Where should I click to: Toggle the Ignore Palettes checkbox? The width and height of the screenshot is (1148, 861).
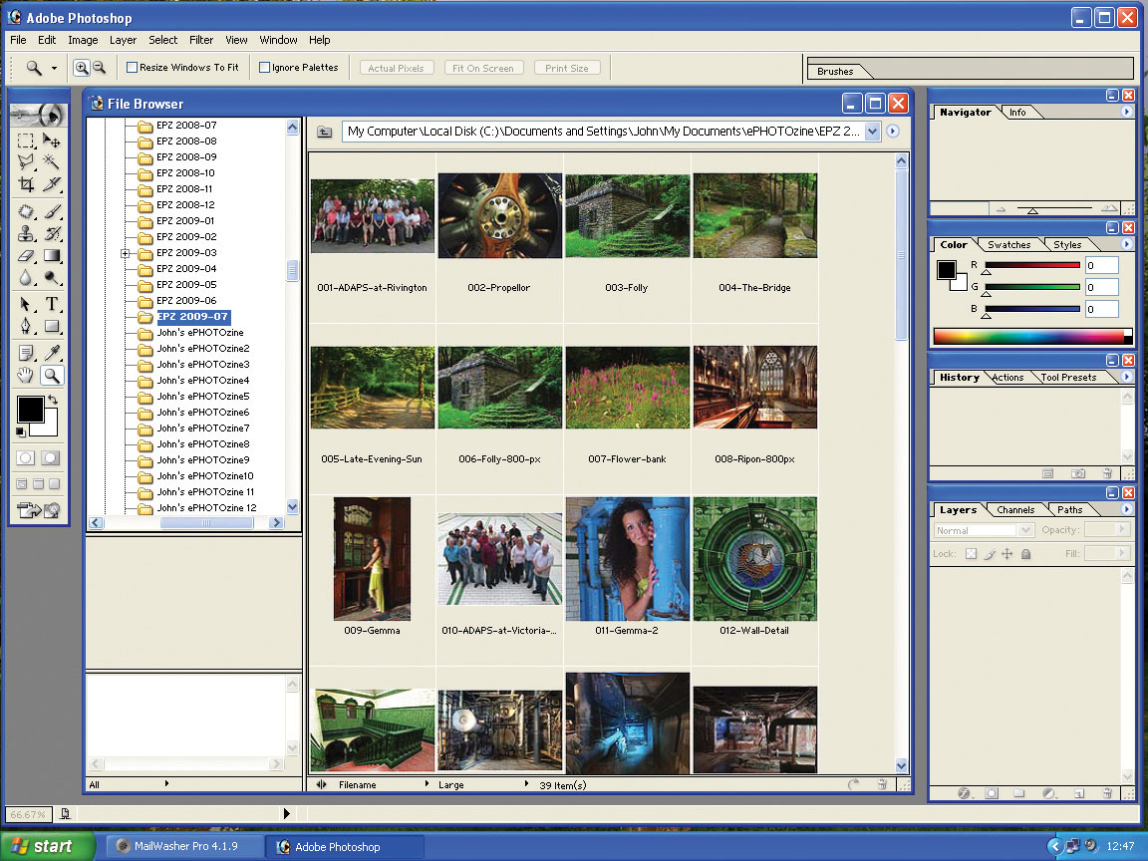click(x=264, y=68)
